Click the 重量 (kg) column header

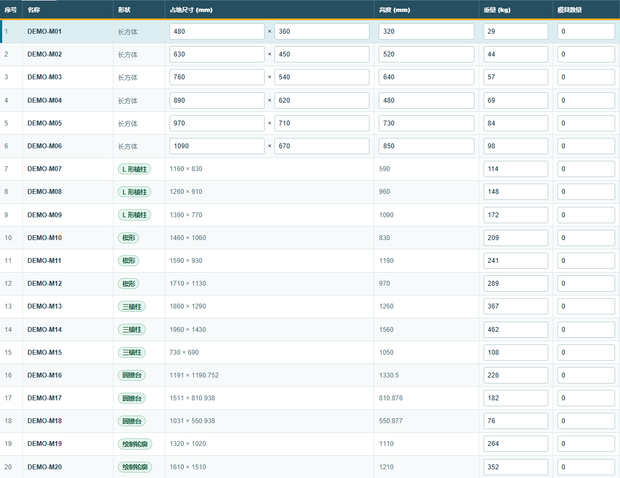point(497,10)
